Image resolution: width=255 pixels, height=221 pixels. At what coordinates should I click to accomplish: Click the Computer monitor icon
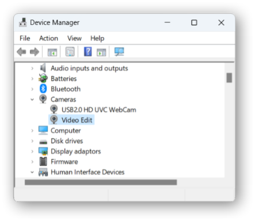coord(43,130)
